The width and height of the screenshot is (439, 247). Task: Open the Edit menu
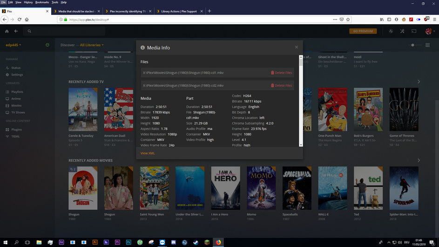[10, 2]
